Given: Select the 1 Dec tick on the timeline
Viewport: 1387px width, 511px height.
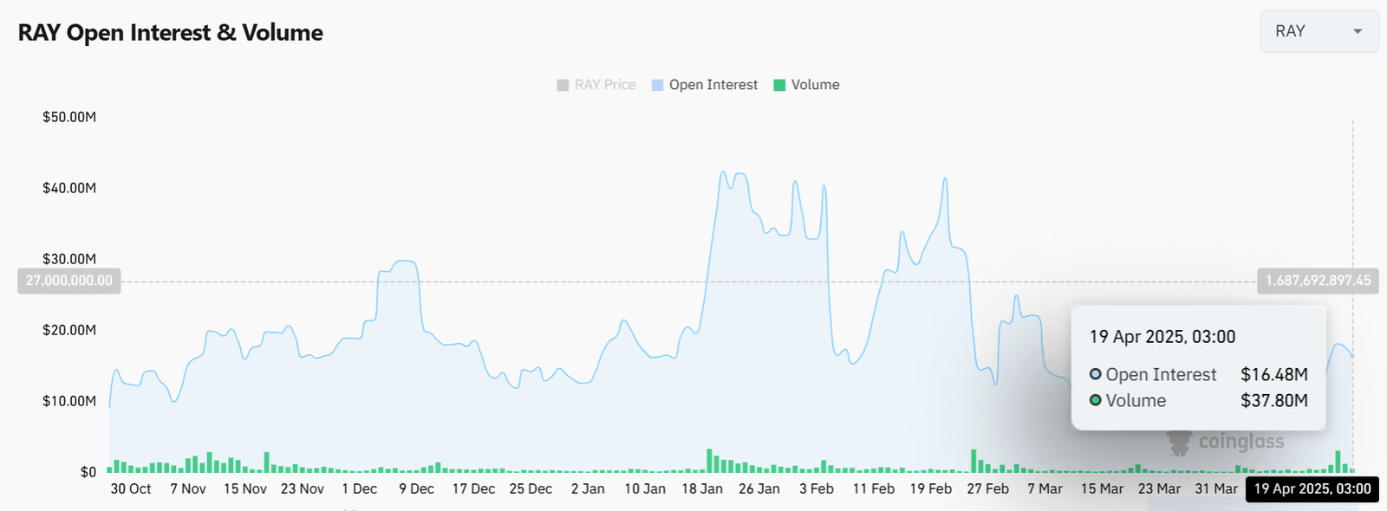Looking at the screenshot, I should click(x=360, y=488).
